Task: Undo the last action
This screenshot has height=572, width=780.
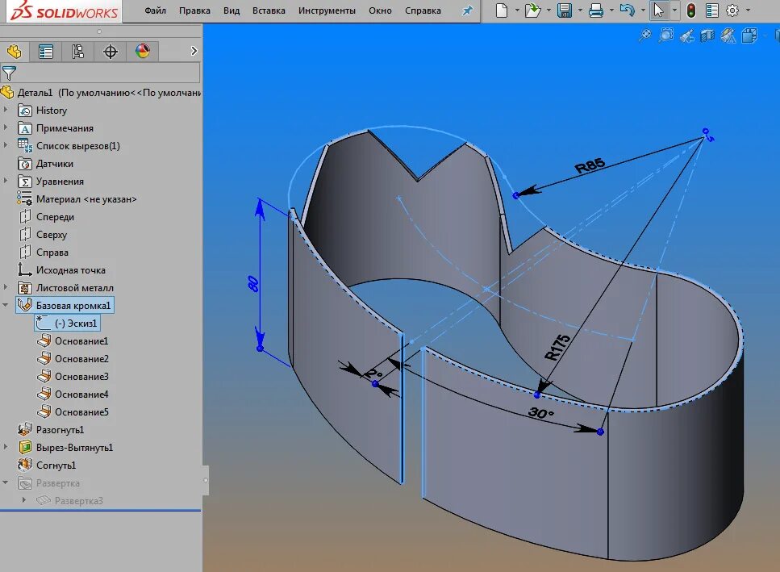Action: click(x=628, y=10)
